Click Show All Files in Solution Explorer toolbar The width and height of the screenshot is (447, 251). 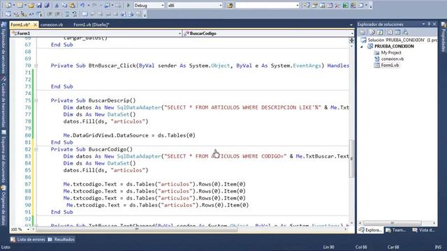372,32
